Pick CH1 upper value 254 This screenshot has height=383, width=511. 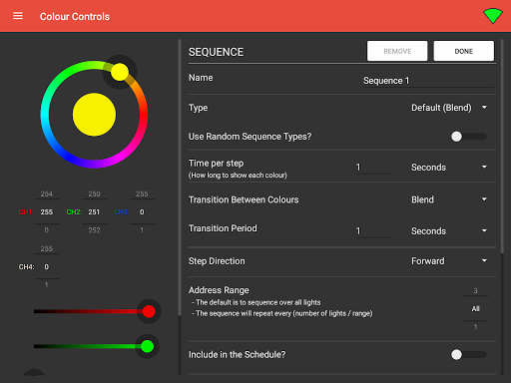tap(47, 193)
